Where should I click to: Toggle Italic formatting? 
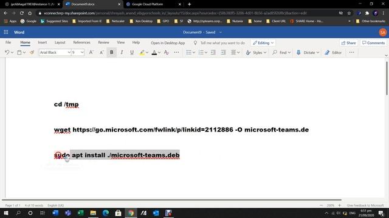pyautogui.click(x=122, y=53)
